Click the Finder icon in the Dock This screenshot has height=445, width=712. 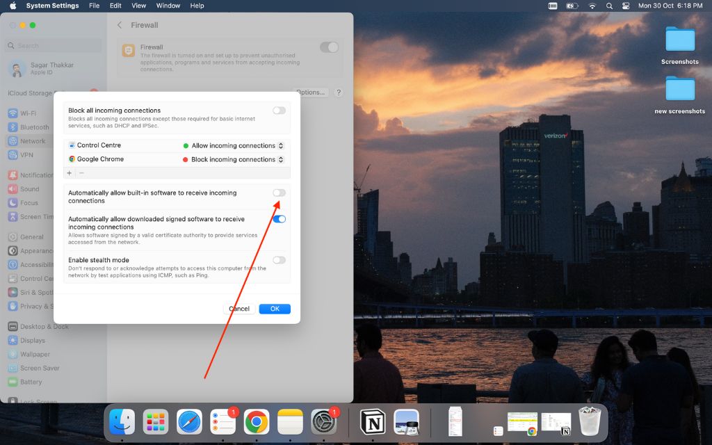click(122, 421)
